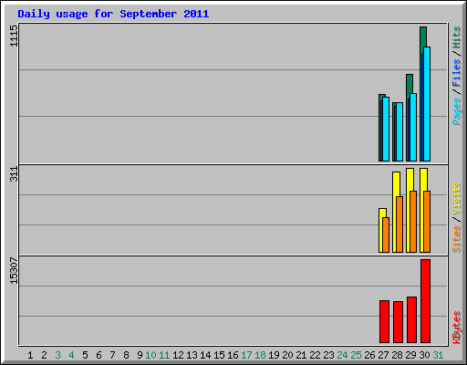
Task: Click day label 1 on the x-axis
Action: [30, 355]
